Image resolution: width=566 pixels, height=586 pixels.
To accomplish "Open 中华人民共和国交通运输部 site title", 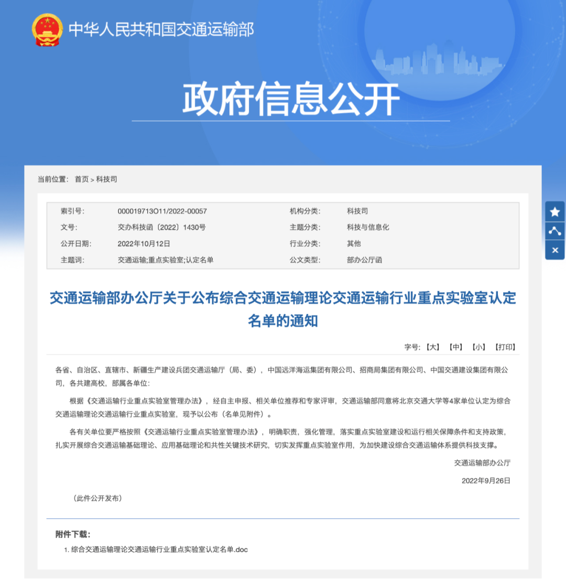I will (x=161, y=29).
